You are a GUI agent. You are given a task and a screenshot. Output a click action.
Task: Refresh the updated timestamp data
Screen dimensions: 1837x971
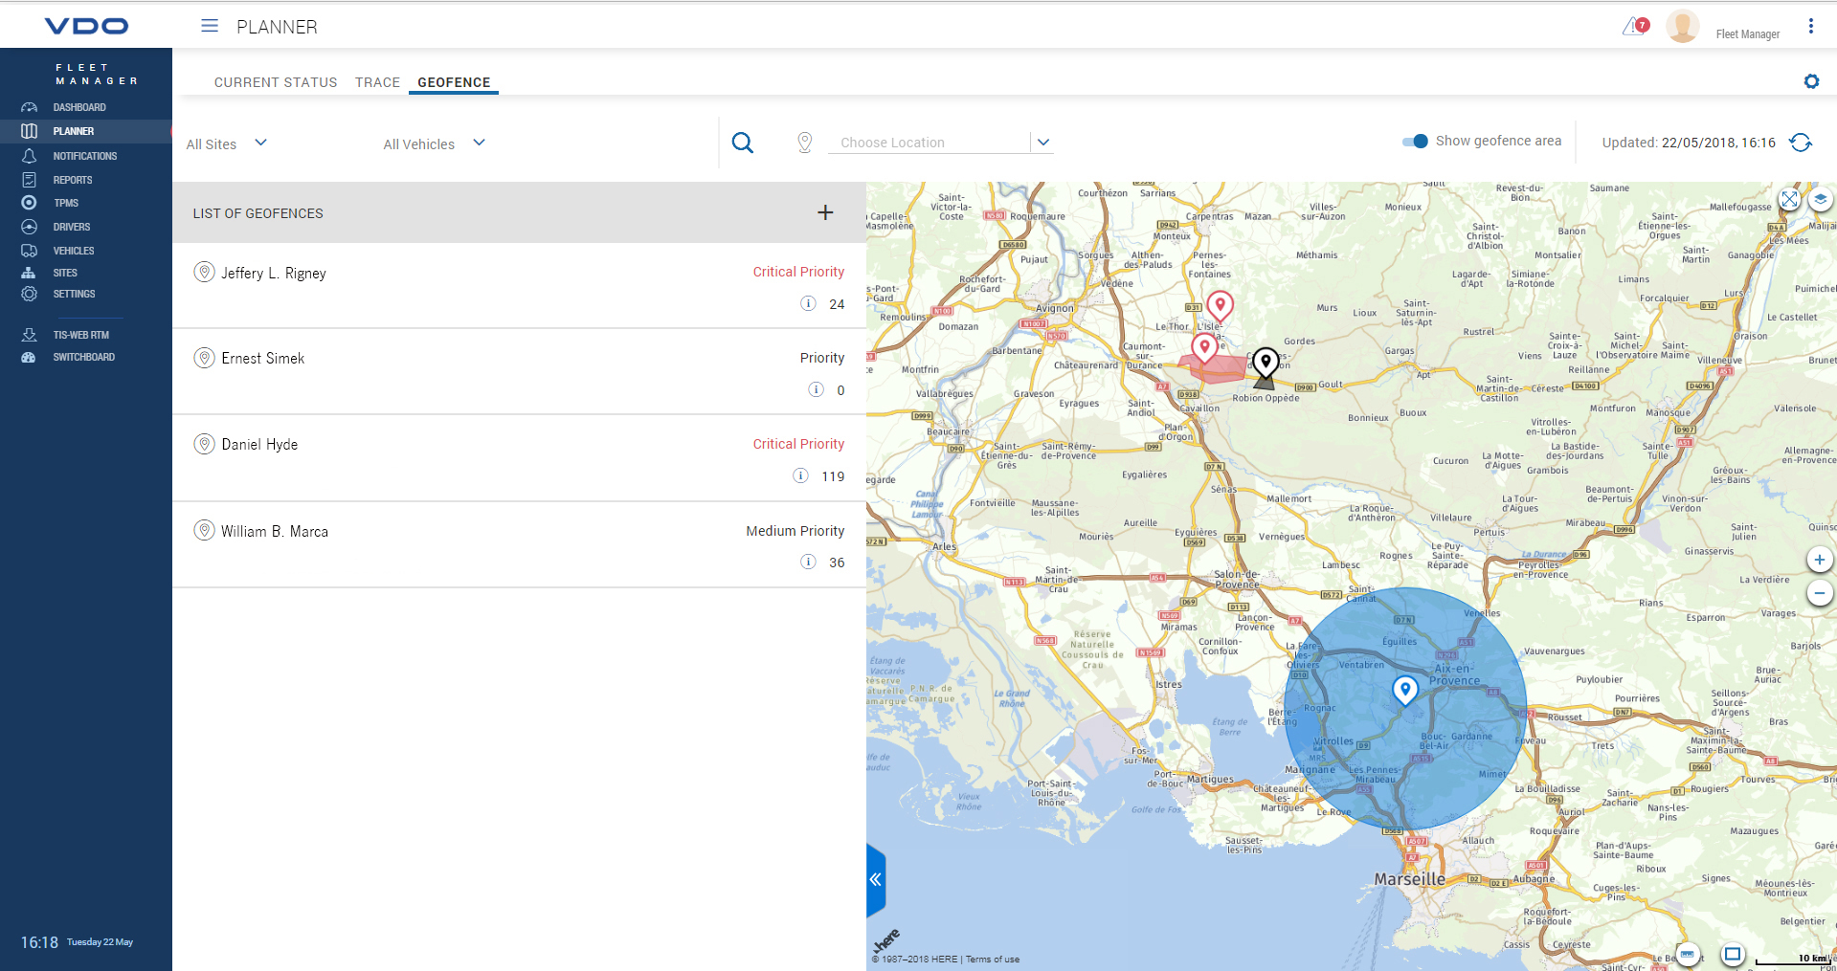(1801, 143)
